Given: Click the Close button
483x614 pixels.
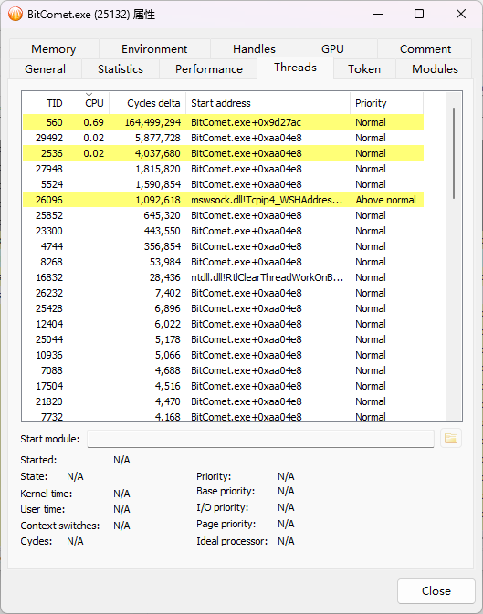Looking at the screenshot, I should click(436, 591).
